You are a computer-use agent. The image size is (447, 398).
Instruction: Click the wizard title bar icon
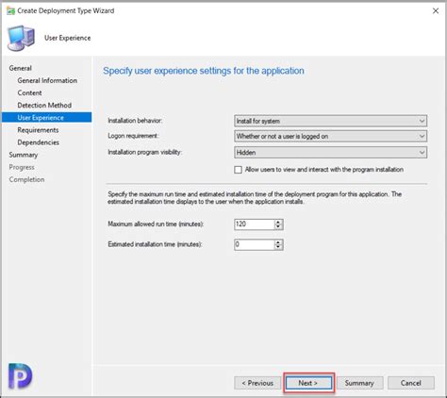[10, 11]
